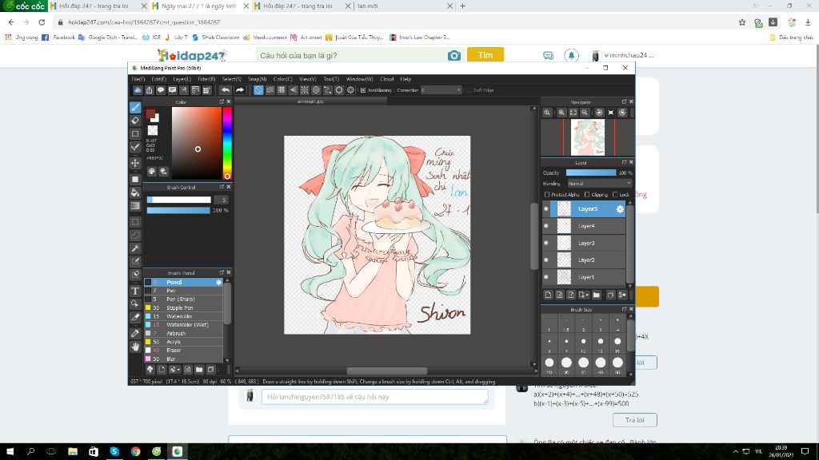Open the Window menu
The height and width of the screenshot is (460, 819).
click(359, 79)
